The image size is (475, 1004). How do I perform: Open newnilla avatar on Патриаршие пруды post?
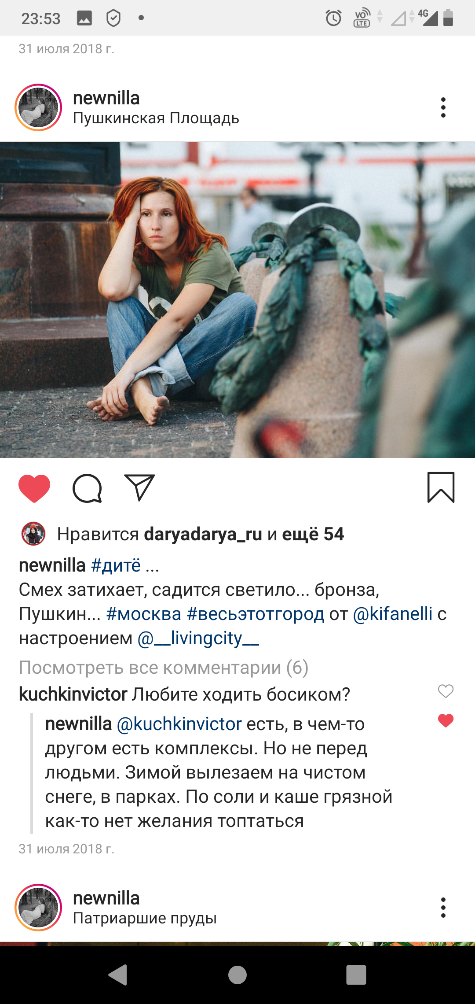click(x=39, y=908)
